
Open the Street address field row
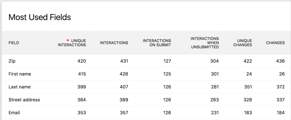pos(24,100)
